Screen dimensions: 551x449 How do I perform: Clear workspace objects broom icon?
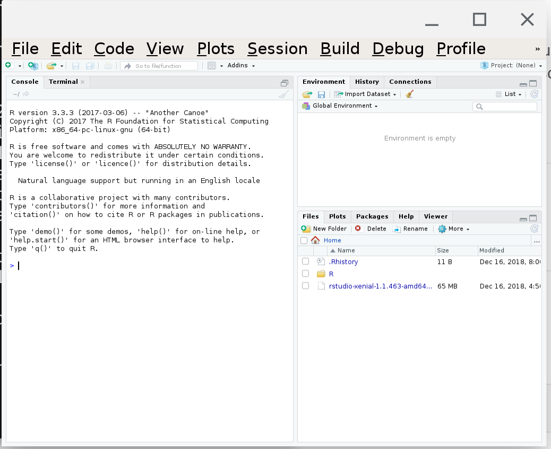[409, 94]
